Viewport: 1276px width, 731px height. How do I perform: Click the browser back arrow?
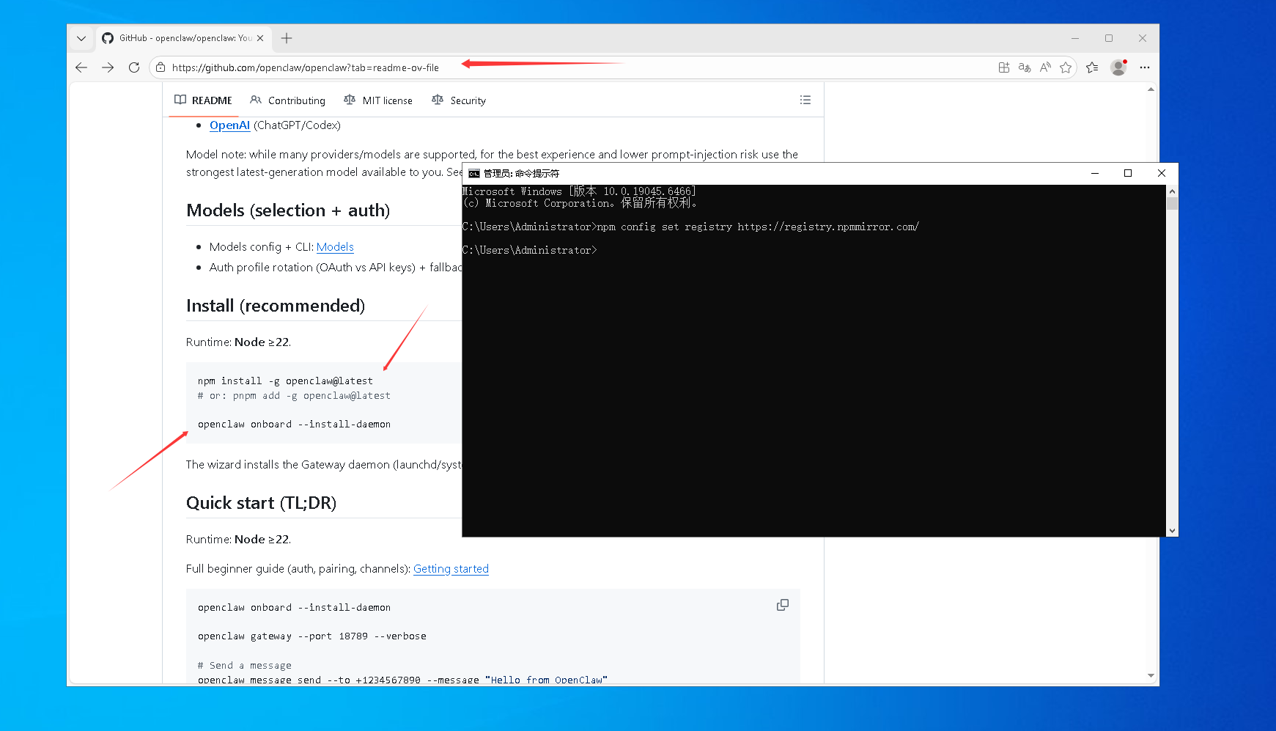pos(81,67)
